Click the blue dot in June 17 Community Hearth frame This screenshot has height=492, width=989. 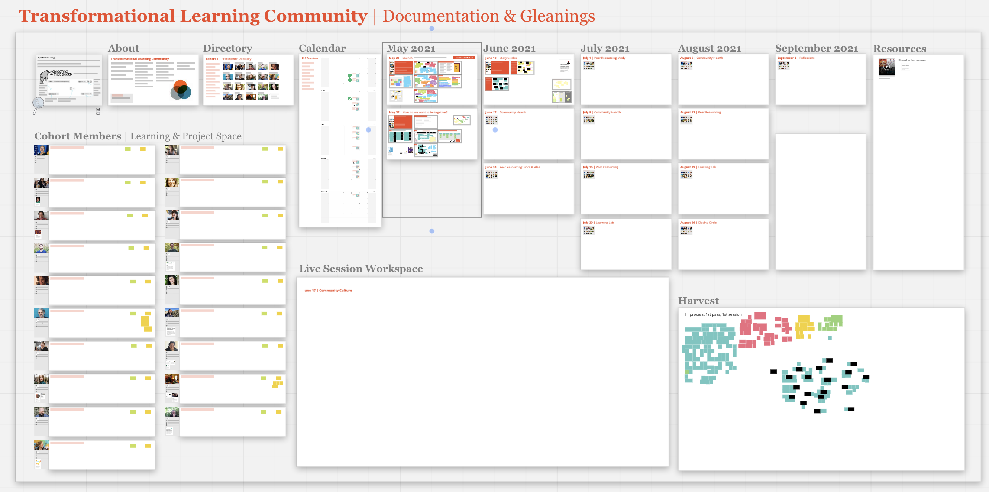[x=495, y=130]
